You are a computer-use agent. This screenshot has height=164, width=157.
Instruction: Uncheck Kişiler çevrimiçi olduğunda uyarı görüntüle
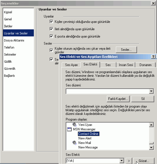[x=51, y=22]
